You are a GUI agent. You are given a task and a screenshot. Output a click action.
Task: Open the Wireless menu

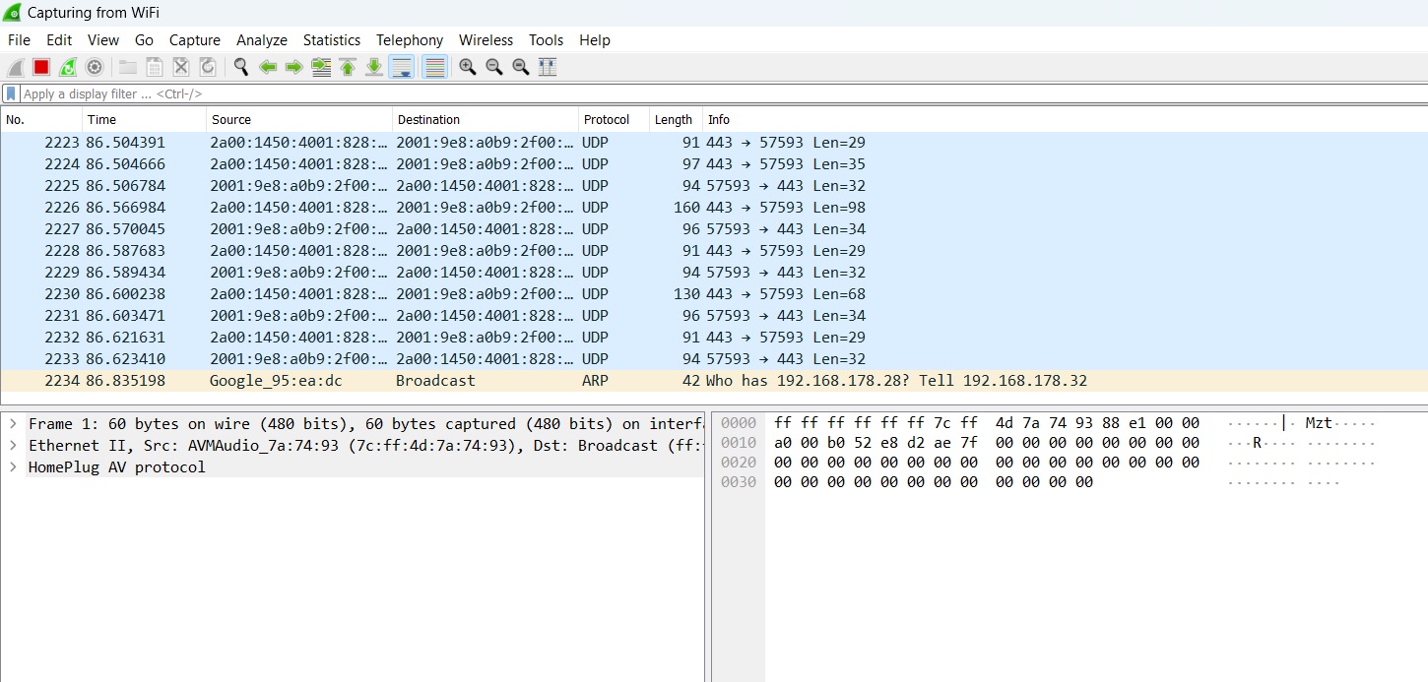click(486, 39)
